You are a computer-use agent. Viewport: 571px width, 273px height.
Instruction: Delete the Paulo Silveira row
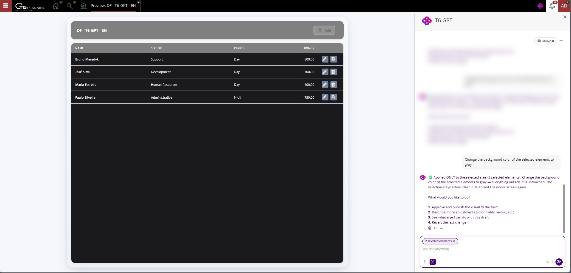click(334, 97)
